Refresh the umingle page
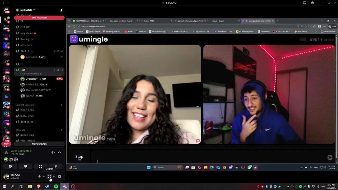 point(74,26)
